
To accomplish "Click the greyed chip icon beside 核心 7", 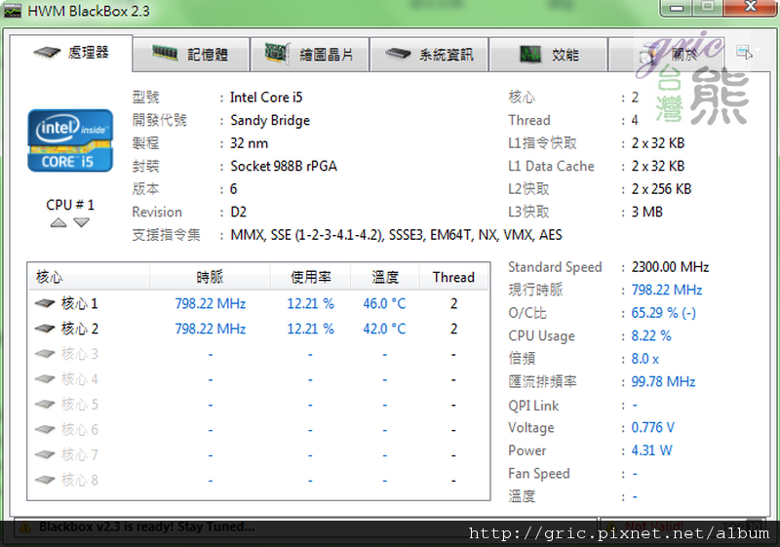I will [45, 454].
